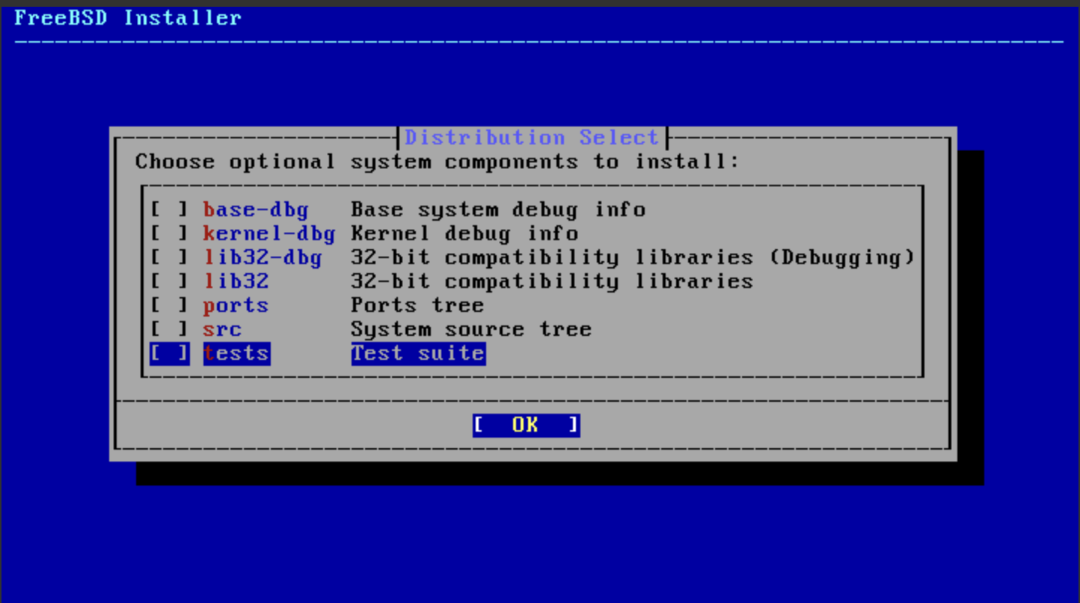1080x603 pixels.
Task: Confirm selection with the OK button
Action: (526, 425)
